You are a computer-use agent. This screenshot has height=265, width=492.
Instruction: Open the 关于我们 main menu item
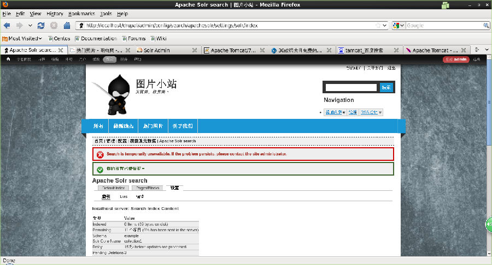(183, 126)
